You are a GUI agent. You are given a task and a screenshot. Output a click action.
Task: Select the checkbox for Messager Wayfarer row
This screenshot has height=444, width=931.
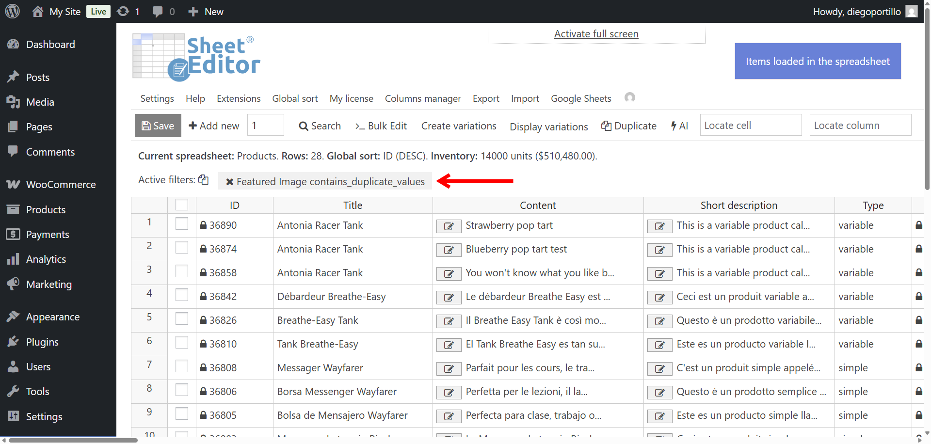[x=182, y=366]
